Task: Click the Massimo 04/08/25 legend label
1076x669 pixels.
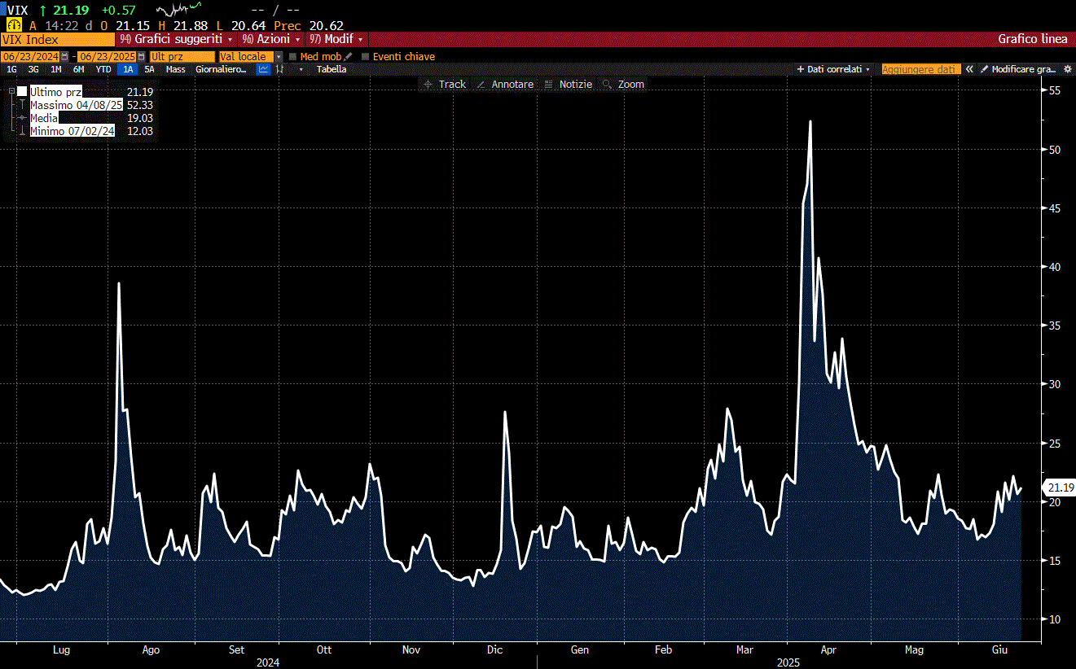Action: click(x=77, y=105)
